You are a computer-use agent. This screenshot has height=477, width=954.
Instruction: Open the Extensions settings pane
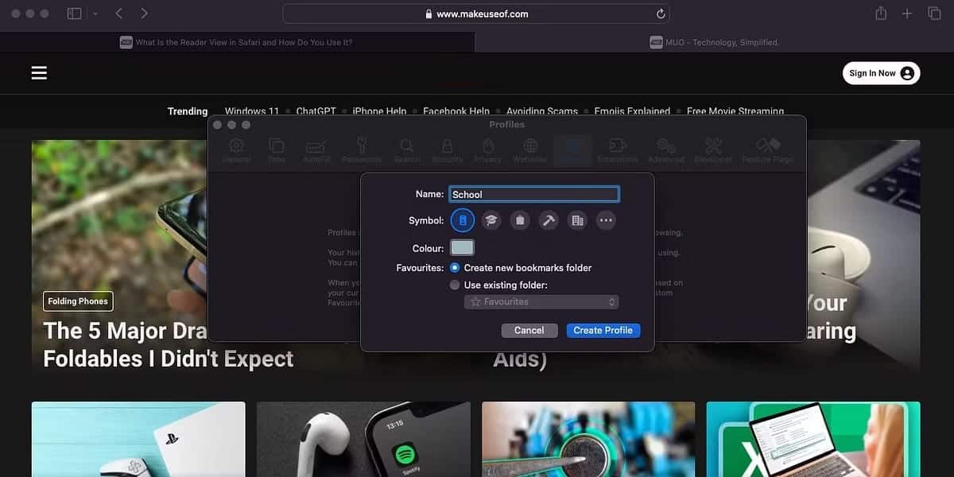(618, 149)
